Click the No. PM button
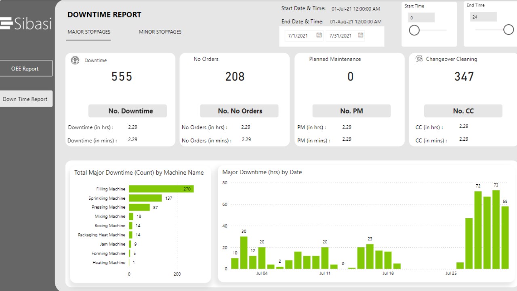This screenshot has width=517, height=291. tap(351, 111)
